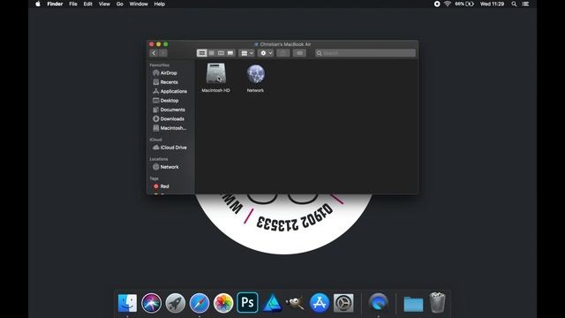Open the Macintosh HD drive icon
Screen dimensions: 565x318
[x=215, y=73]
